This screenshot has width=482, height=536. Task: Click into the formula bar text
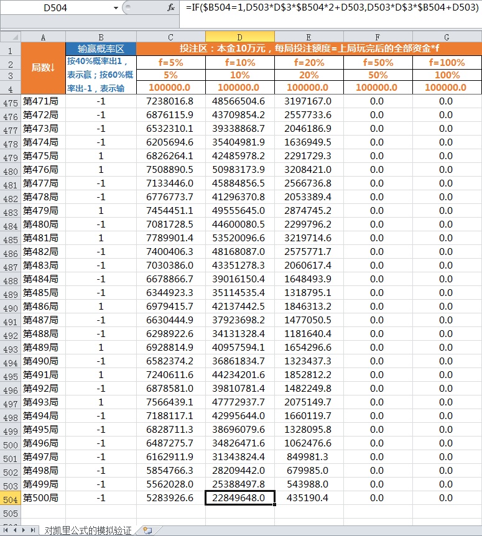(330, 7)
